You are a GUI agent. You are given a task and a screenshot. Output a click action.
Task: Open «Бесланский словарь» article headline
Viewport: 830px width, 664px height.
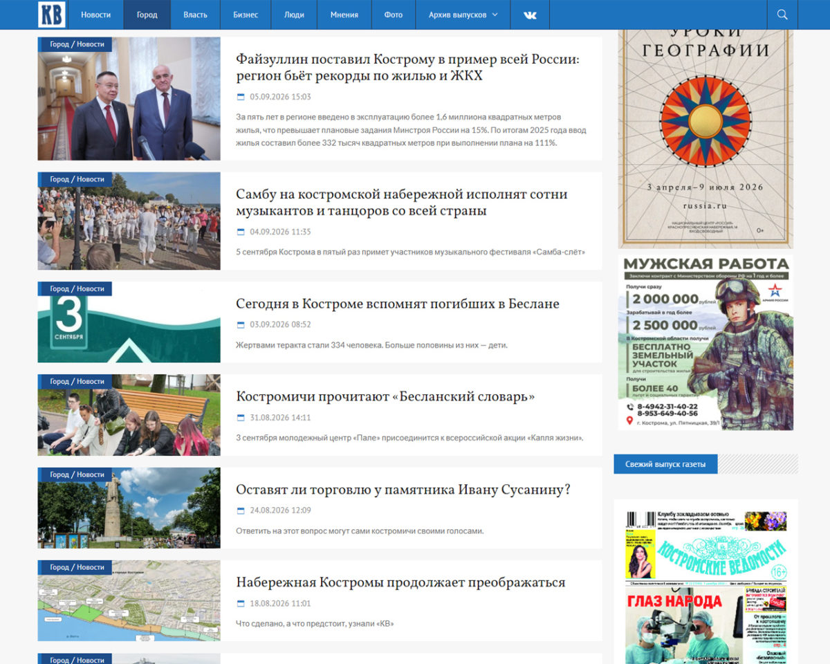[385, 396]
